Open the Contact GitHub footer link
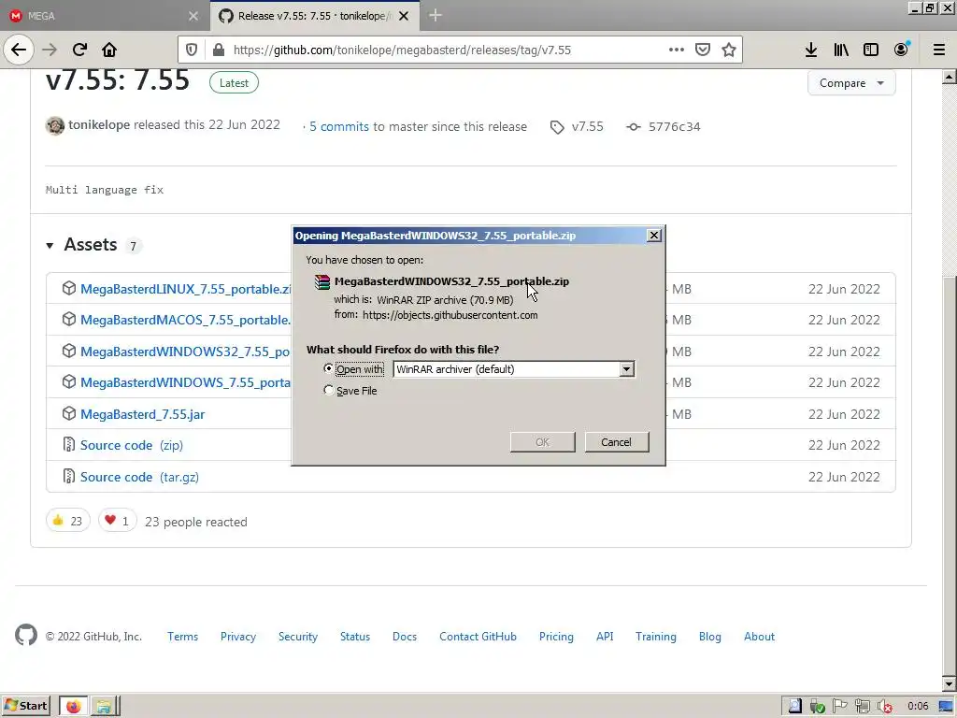This screenshot has width=957, height=718. coord(478,636)
